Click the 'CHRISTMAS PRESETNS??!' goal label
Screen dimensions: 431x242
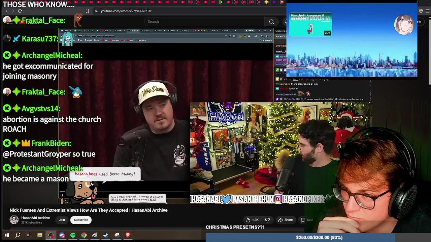pyautogui.click(x=235, y=227)
